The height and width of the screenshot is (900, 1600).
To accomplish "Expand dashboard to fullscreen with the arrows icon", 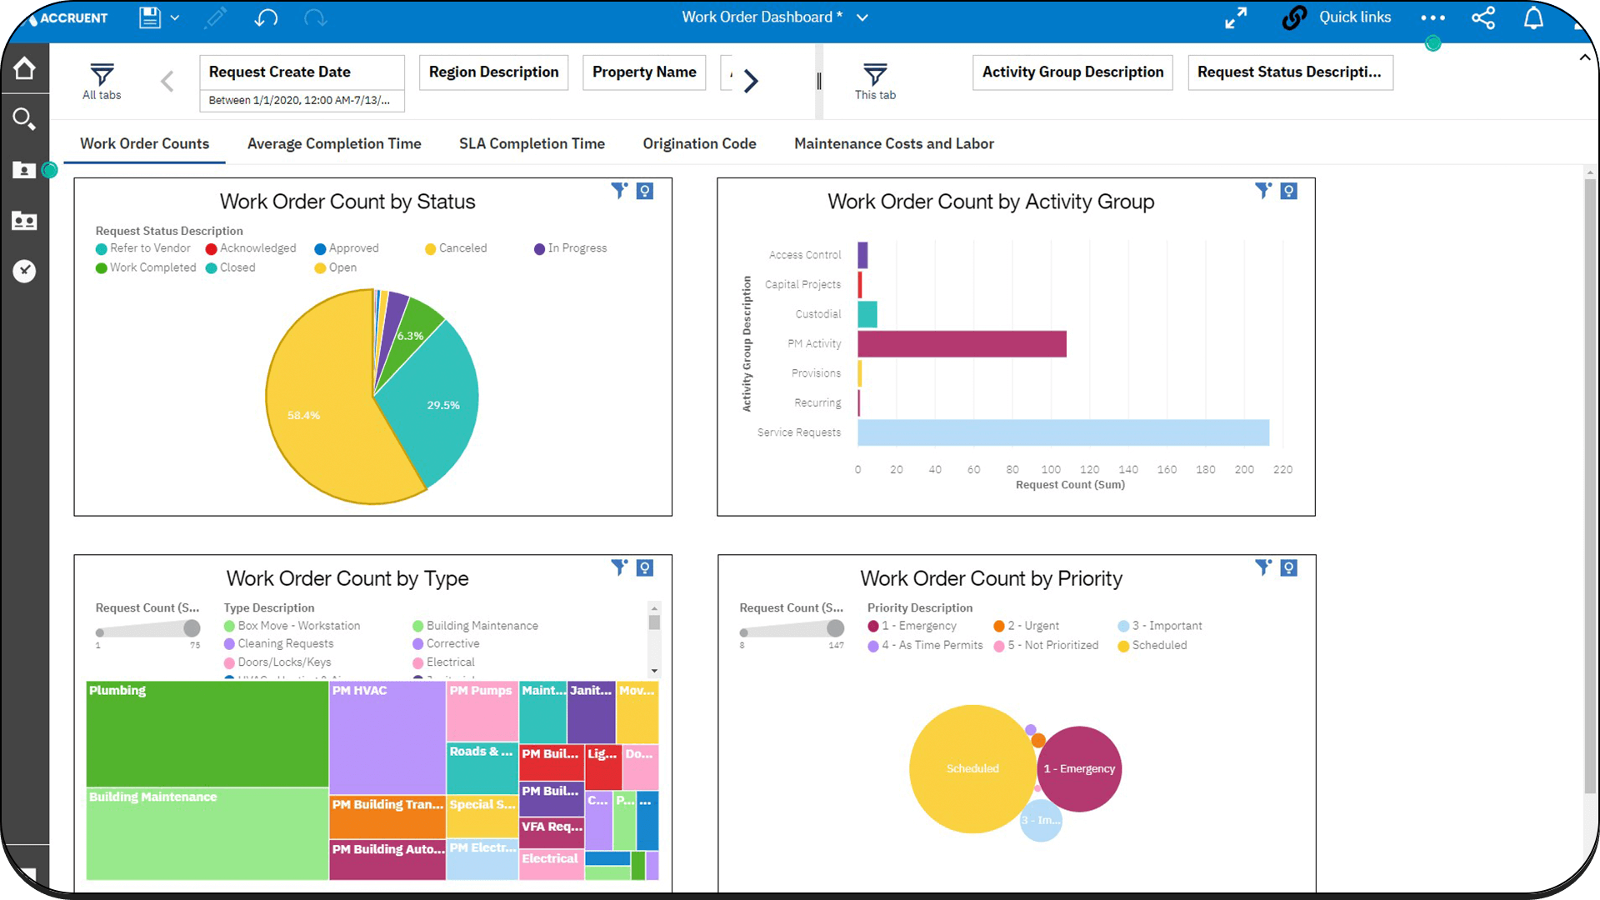I will pos(1236,17).
